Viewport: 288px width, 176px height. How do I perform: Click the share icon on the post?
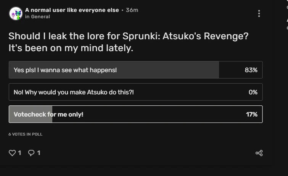(259, 153)
